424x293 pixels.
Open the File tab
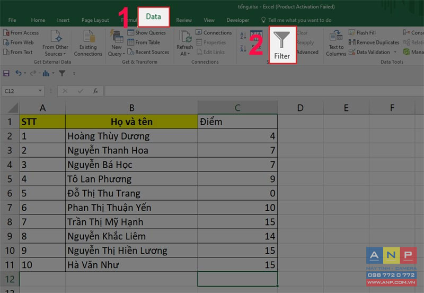point(12,20)
